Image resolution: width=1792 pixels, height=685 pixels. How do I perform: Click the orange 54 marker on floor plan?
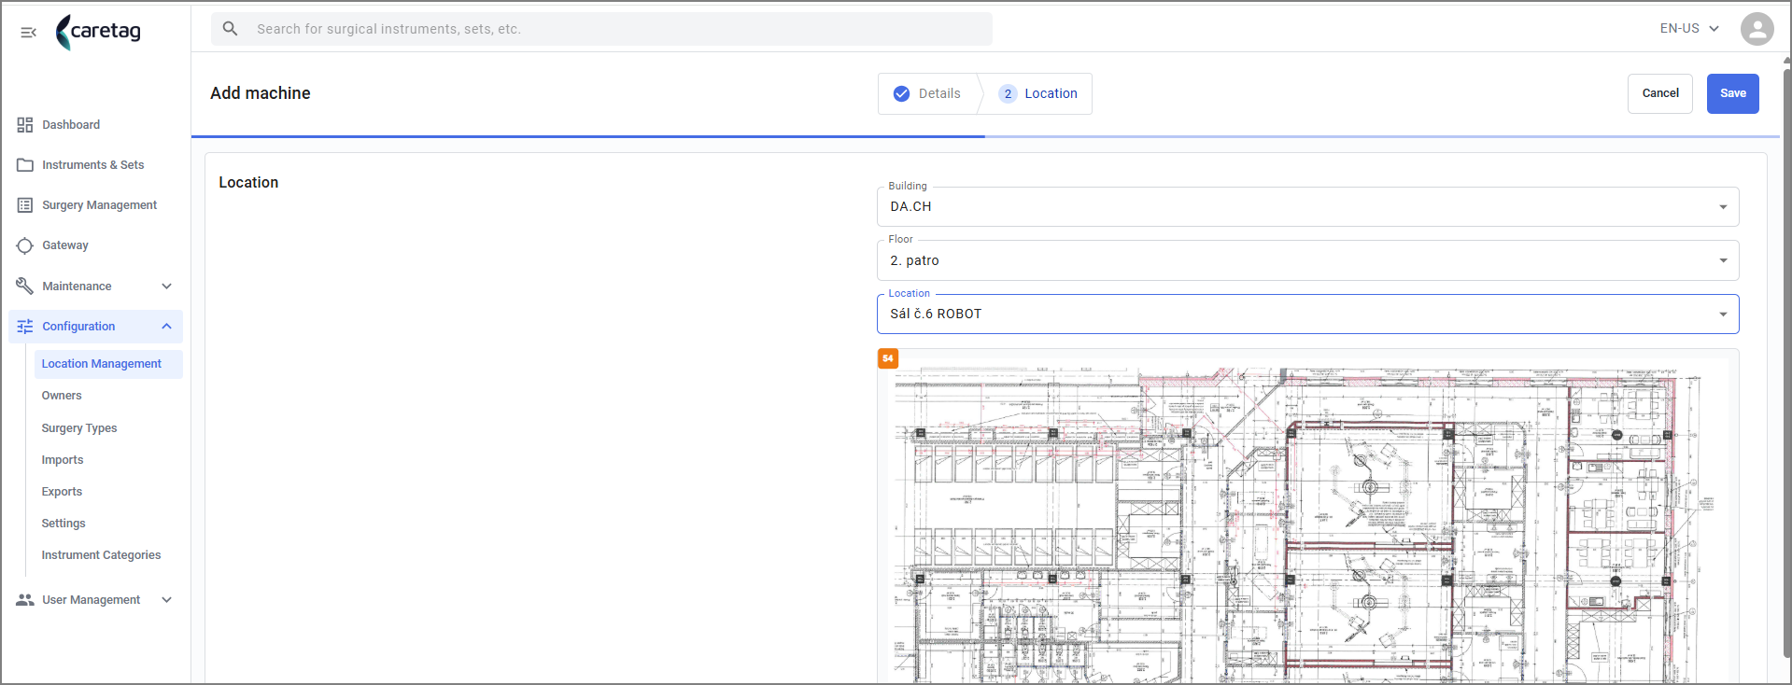click(x=888, y=358)
